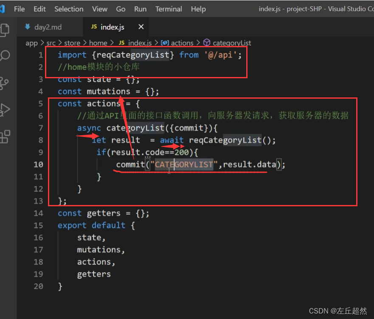Click 'app' in the breadcrumb path
Image resolution: width=374 pixels, height=319 pixels.
coord(31,43)
